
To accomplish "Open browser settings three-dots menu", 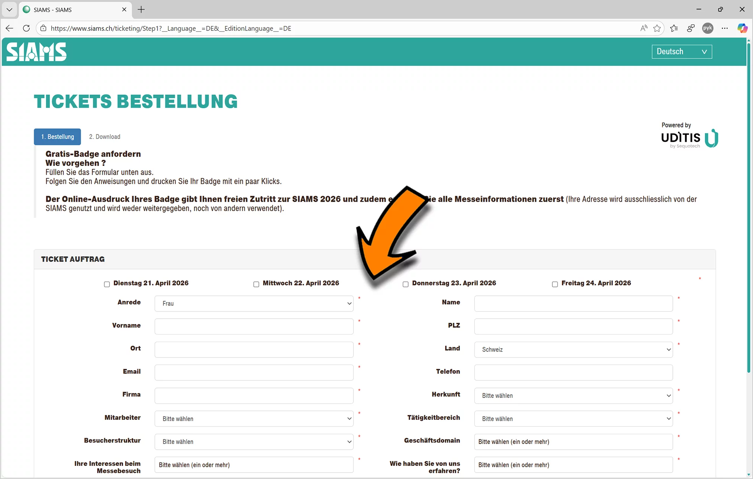I will click(725, 28).
